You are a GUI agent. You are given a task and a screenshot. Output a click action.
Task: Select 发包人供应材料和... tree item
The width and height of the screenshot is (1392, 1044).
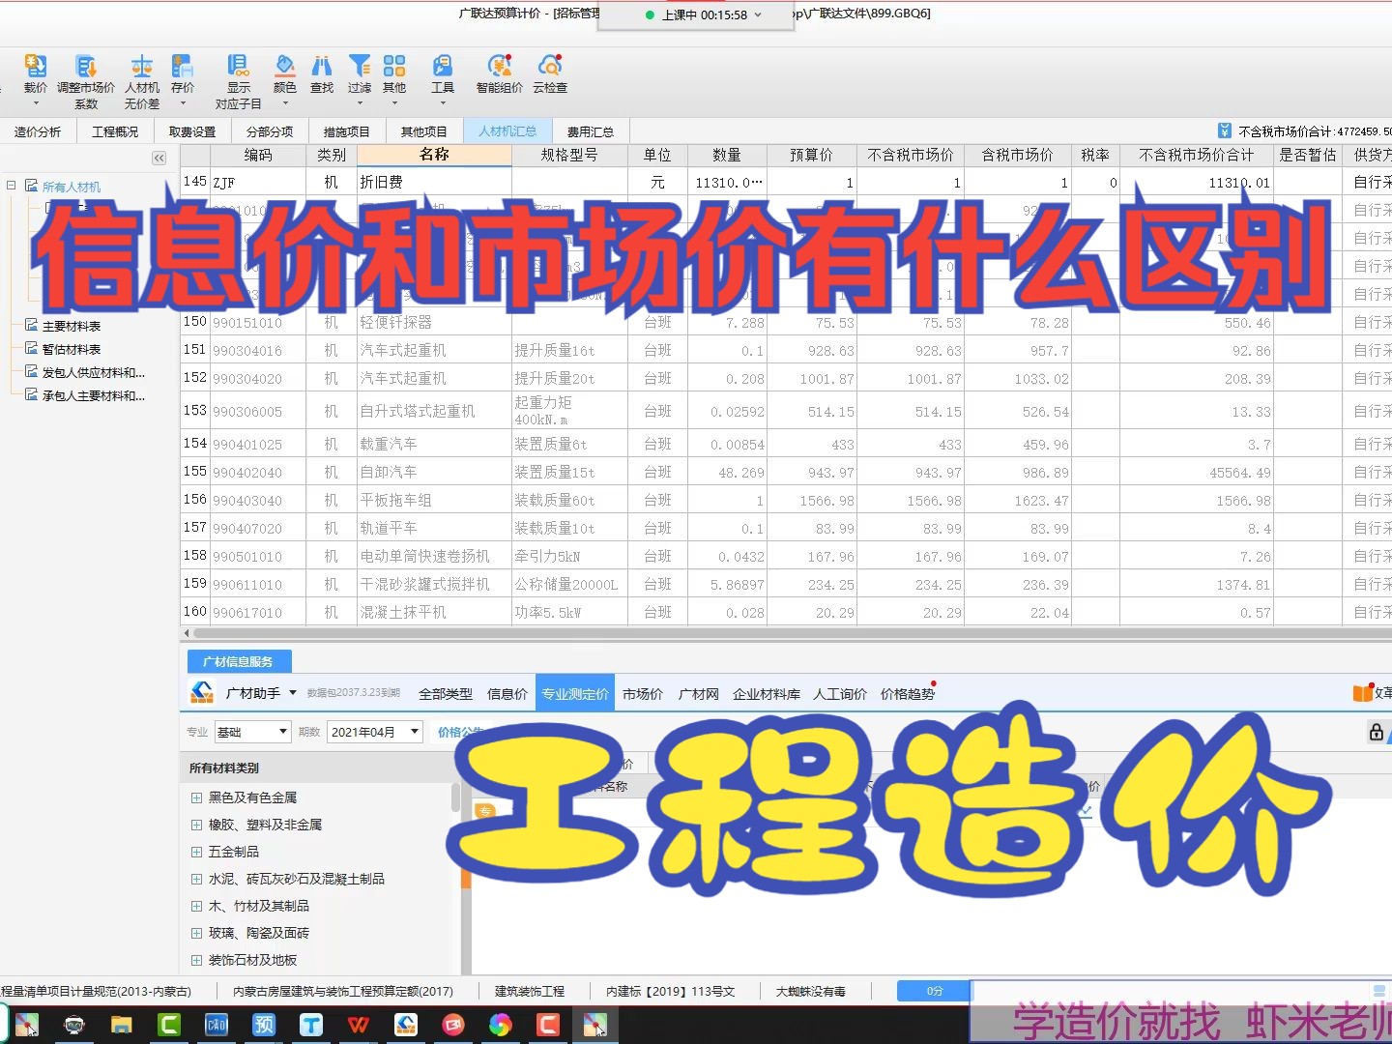[x=94, y=372]
